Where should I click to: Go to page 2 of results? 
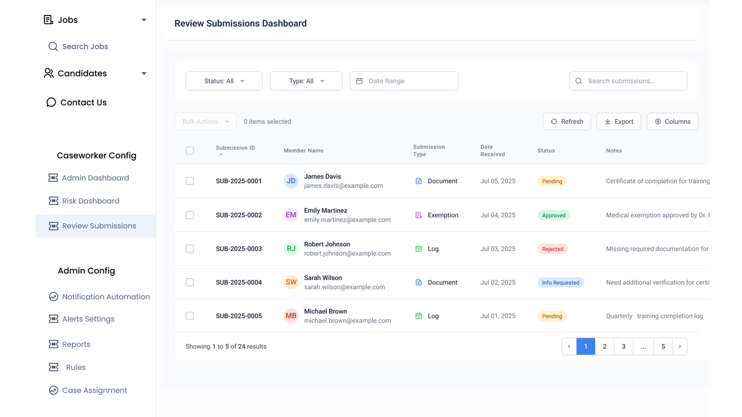coord(605,346)
